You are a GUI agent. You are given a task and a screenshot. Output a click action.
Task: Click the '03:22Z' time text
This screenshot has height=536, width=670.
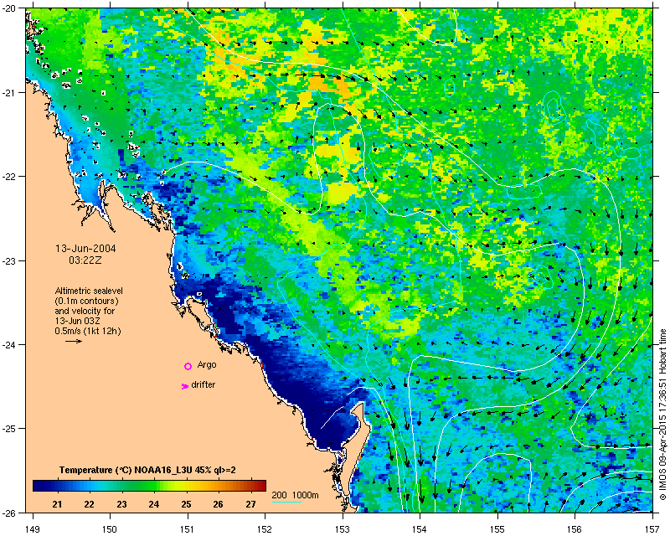(85, 260)
